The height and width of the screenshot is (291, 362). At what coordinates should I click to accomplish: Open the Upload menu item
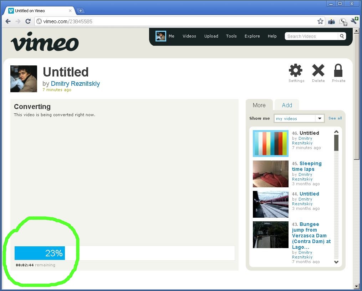point(211,36)
